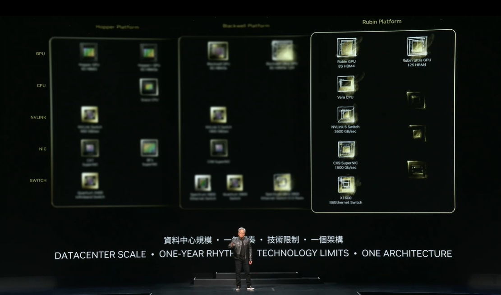Select the NIC chip in Blackwell Platform
Screen dimensions: 501x295
pos(219,148)
